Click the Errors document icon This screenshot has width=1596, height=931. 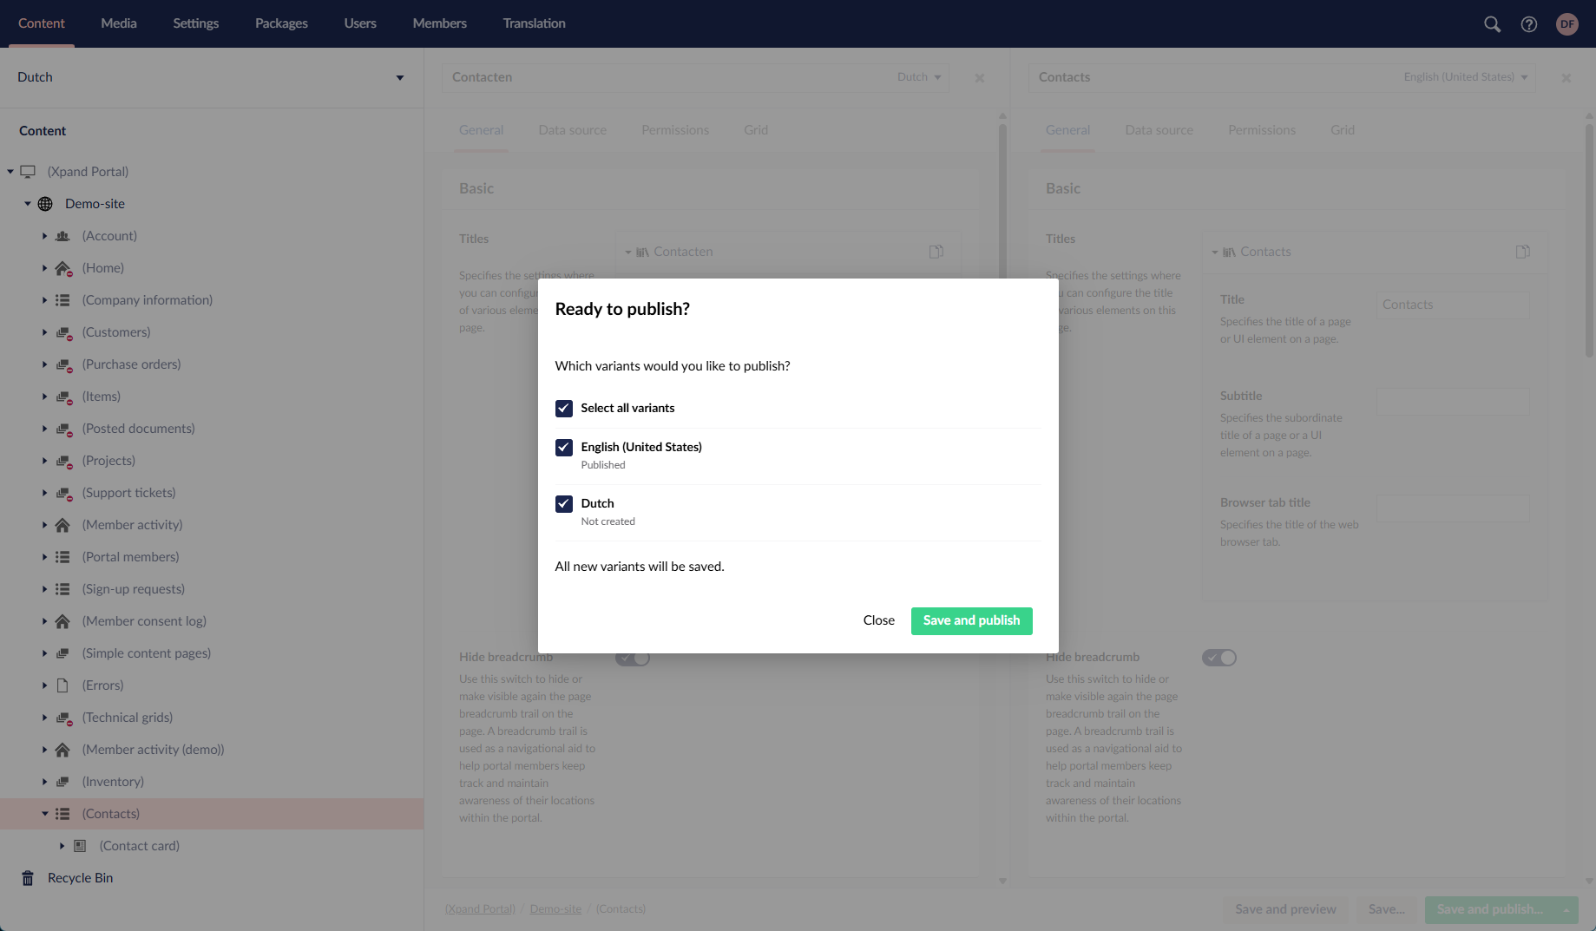coord(62,685)
